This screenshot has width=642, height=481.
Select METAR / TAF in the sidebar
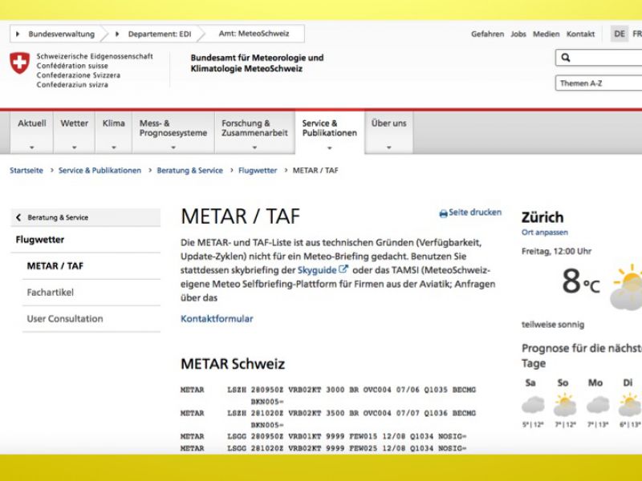(55, 266)
